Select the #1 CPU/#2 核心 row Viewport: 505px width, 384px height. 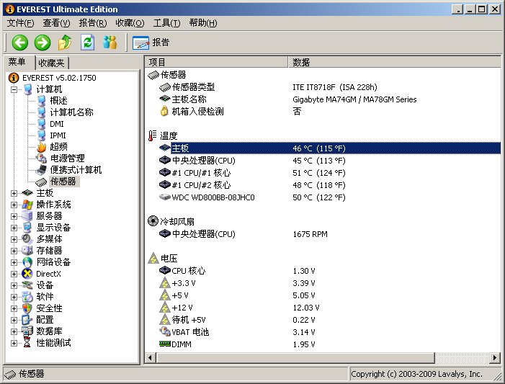(x=323, y=185)
